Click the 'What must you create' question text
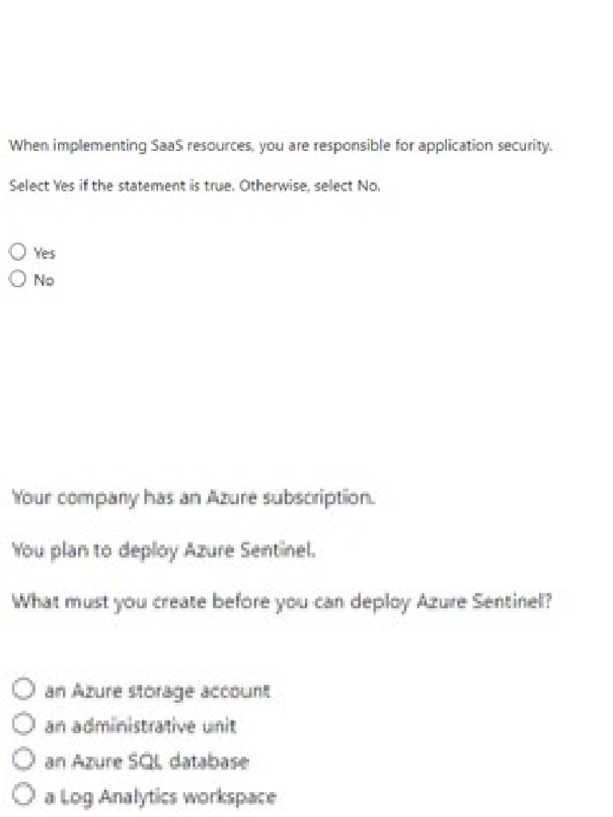This screenshot has width=613, height=817. tap(282, 601)
